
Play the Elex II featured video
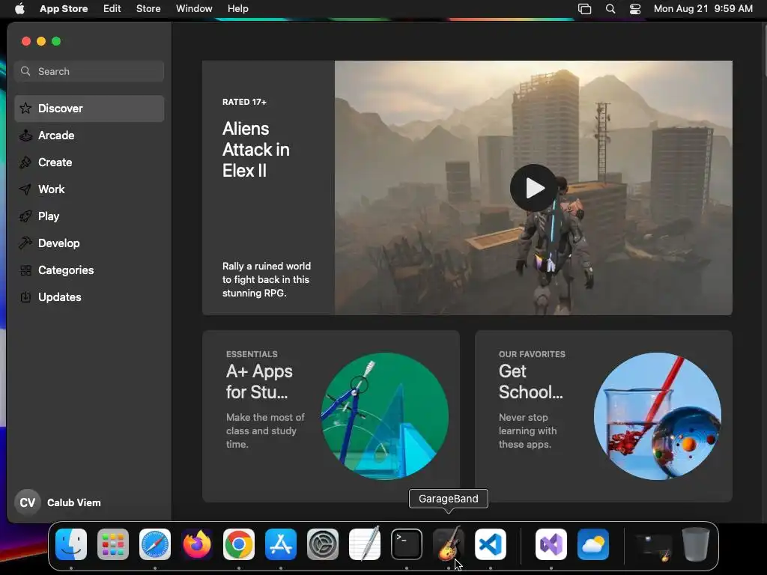point(534,188)
